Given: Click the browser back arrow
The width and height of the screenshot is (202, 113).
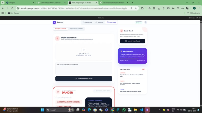Looking at the screenshot, I should click(x=3, y=8).
